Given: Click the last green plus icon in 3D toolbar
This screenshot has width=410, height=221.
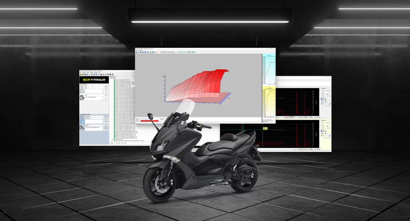Looking at the screenshot, I should click(194, 52).
